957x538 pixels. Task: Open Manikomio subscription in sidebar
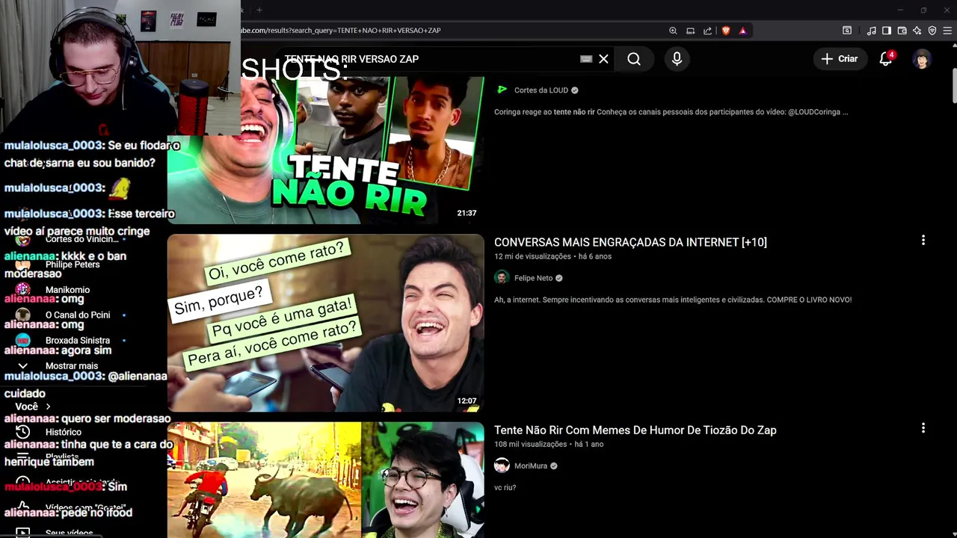coord(67,290)
